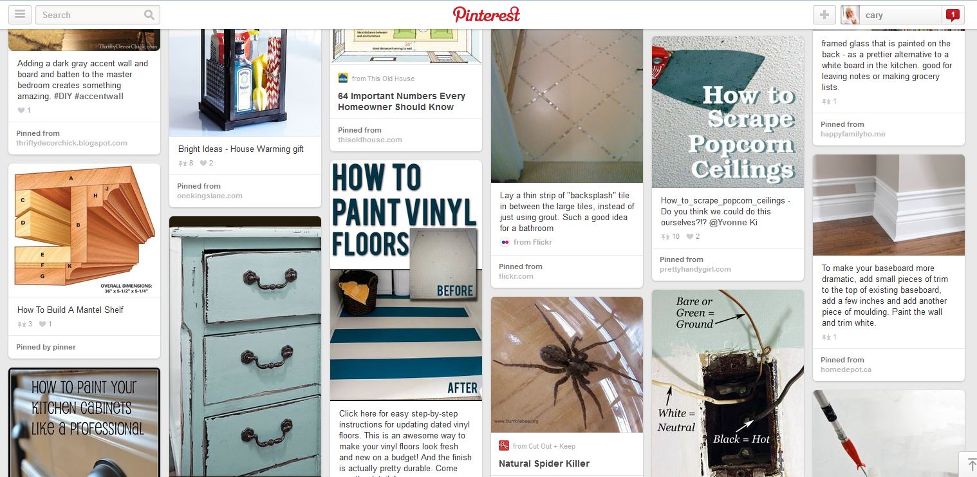Click the 64 Important Numbers pin title
Screen dimensions: 977x477
[402, 102]
